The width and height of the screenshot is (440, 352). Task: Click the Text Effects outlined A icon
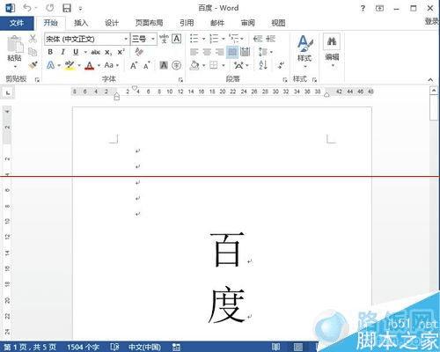50,65
